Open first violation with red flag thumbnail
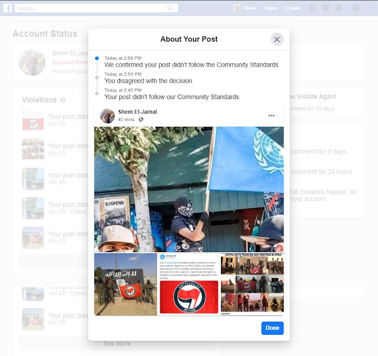The width and height of the screenshot is (378, 356). pos(56,120)
